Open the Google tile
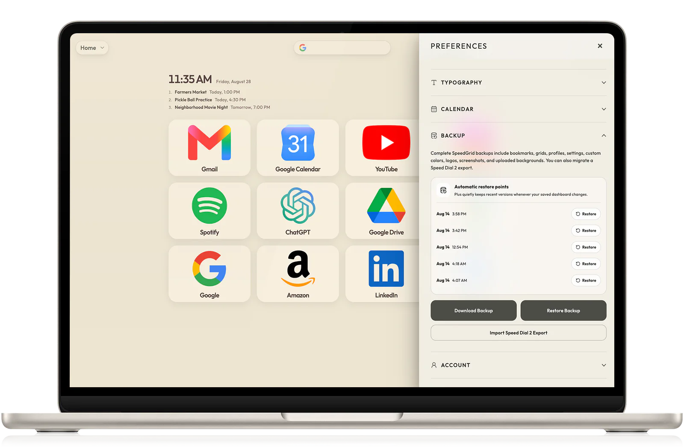 tap(209, 274)
